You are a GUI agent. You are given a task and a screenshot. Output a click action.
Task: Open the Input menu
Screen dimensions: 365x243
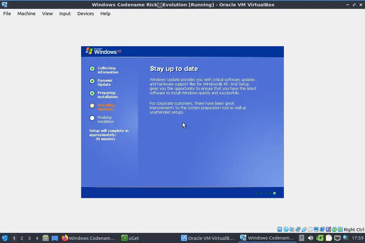point(65,14)
